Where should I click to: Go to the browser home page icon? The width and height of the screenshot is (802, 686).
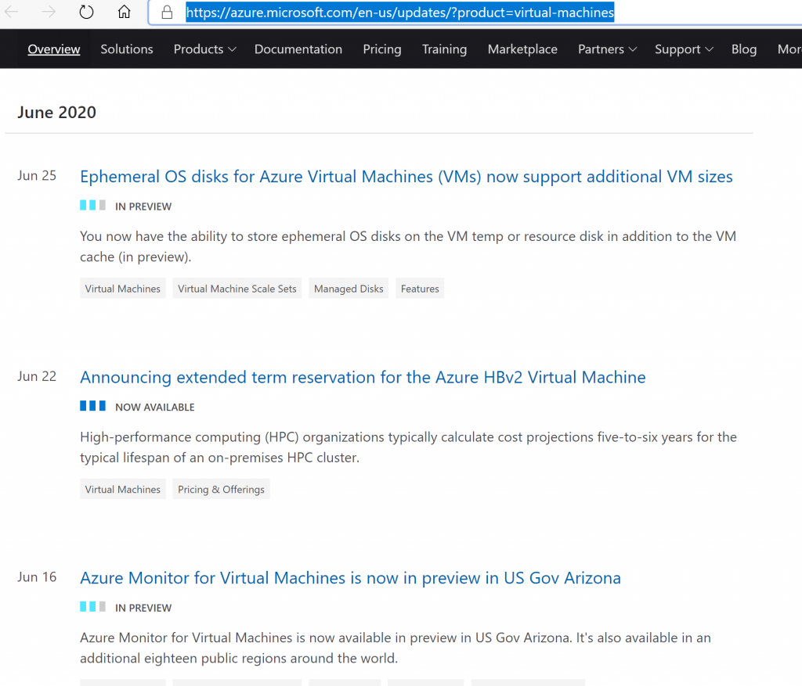click(124, 13)
